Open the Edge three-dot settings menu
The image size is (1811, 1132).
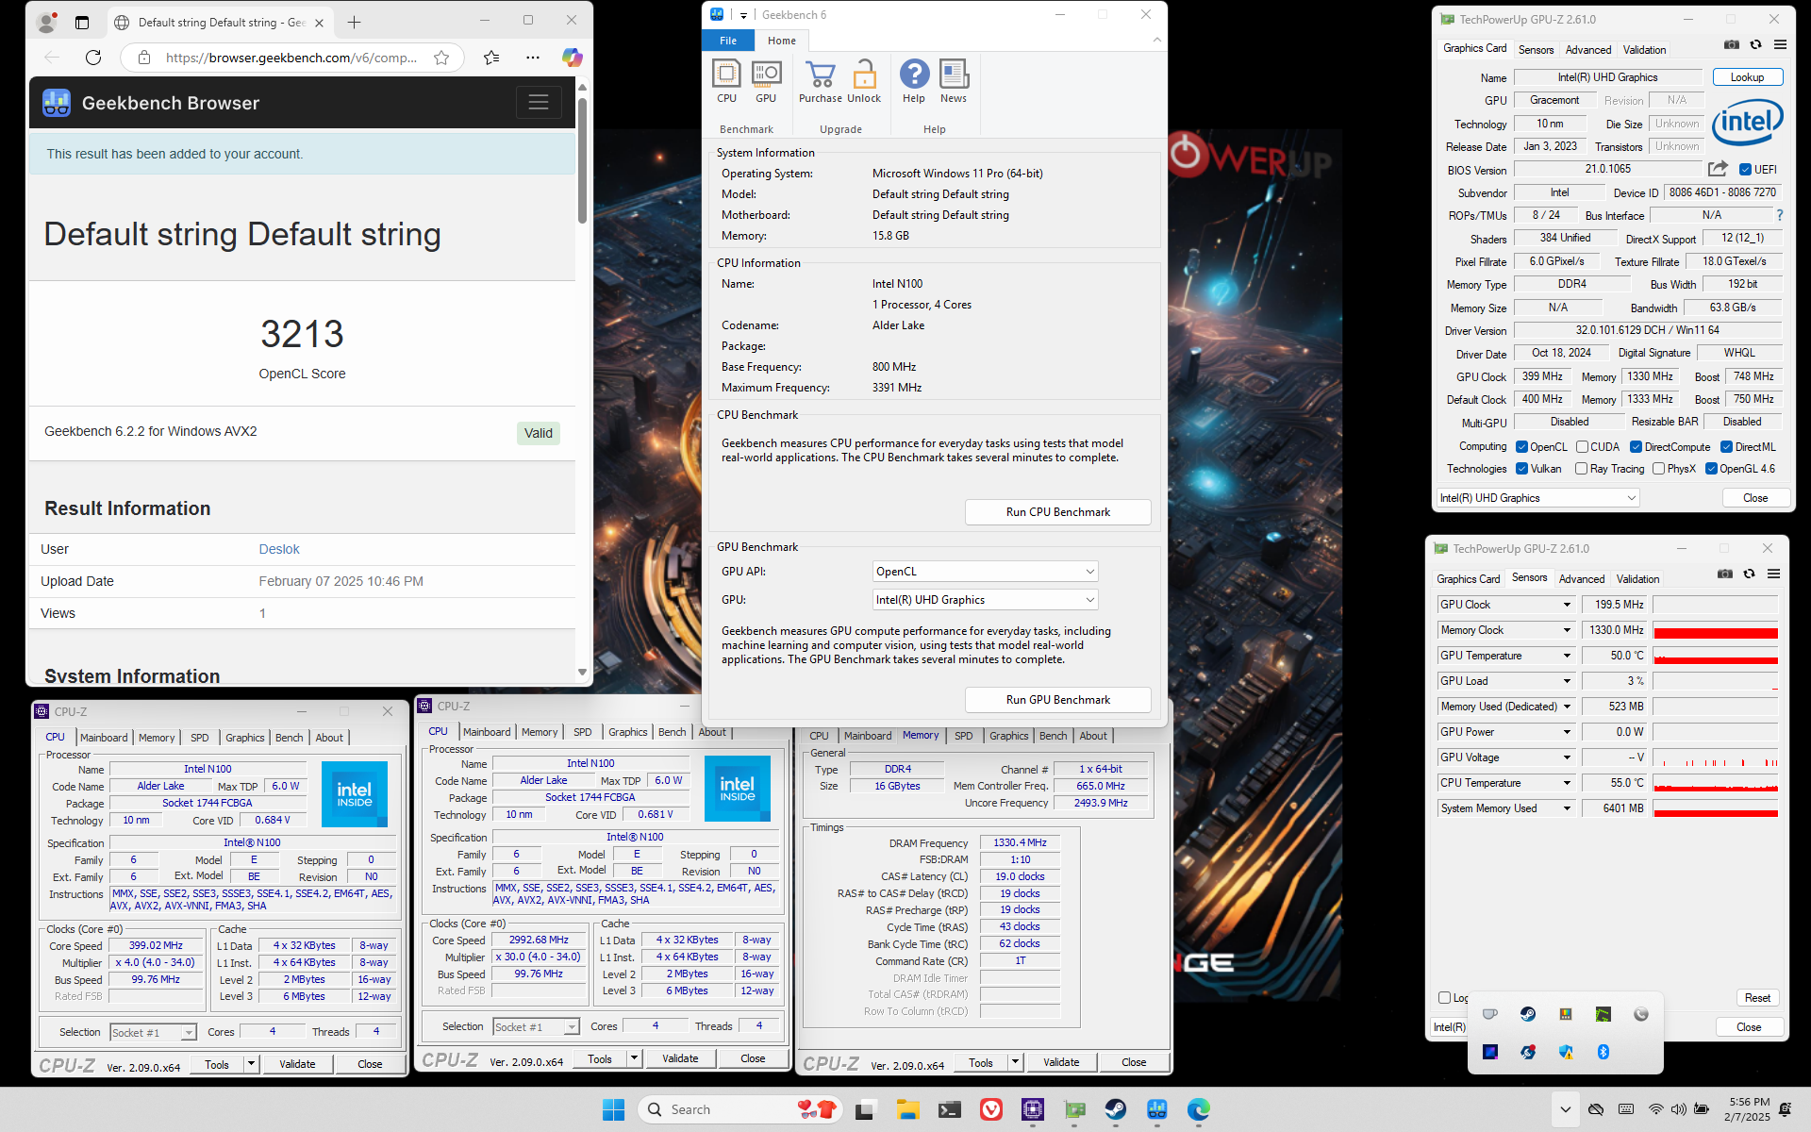(x=533, y=58)
